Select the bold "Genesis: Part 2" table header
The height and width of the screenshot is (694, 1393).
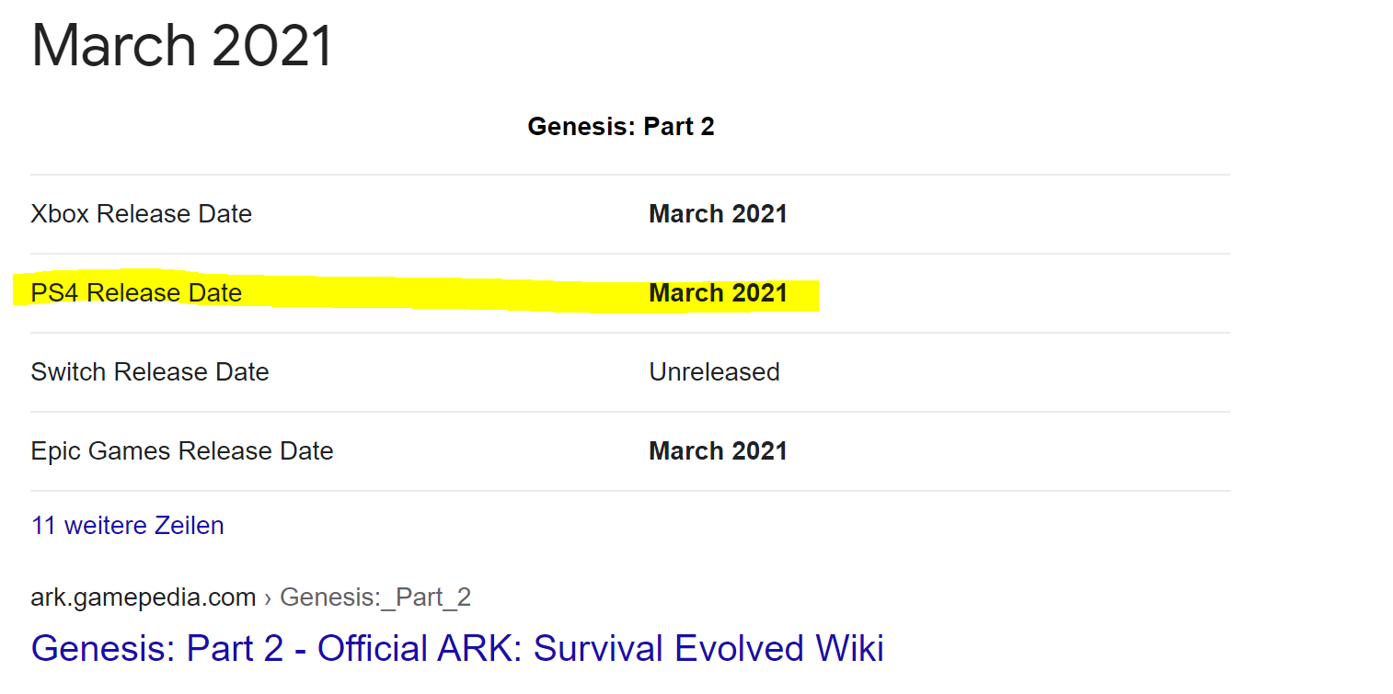(x=620, y=127)
